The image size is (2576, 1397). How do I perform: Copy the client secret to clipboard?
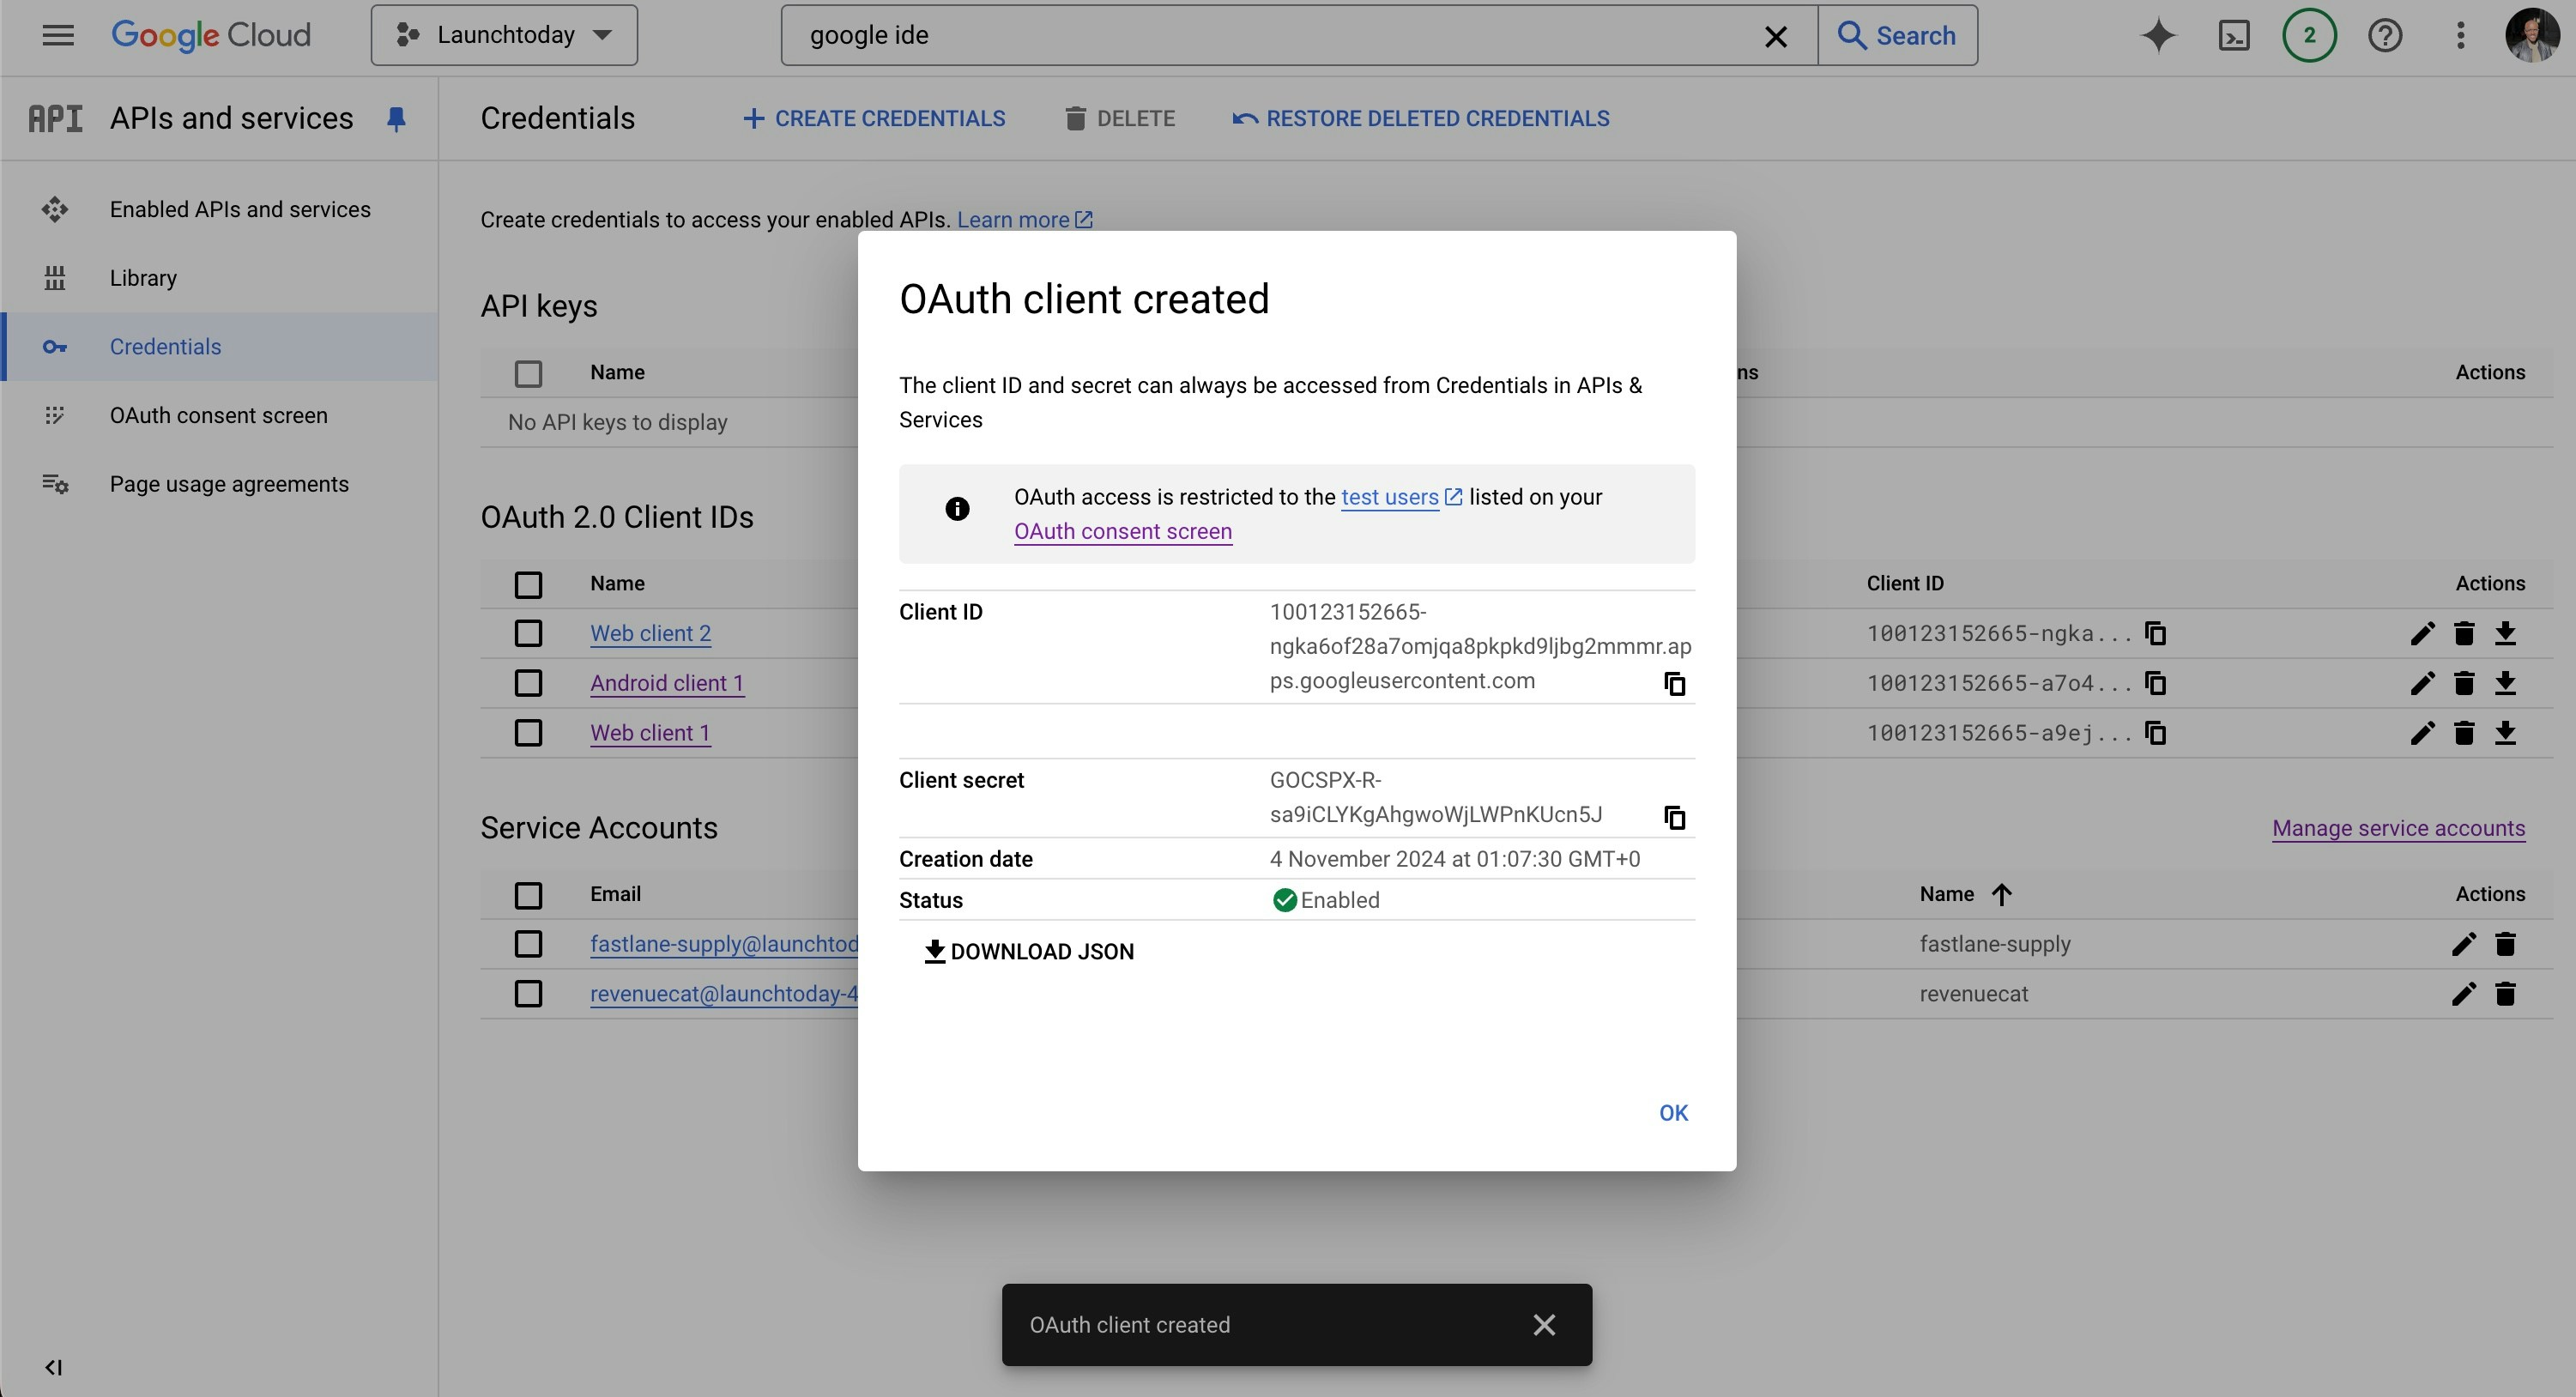click(x=1675, y=817)
